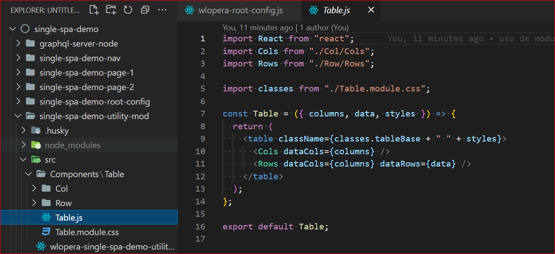Select the Col folder in Components\Table
Viewport: 555px width, 254px height.
(x=61, y=188)
